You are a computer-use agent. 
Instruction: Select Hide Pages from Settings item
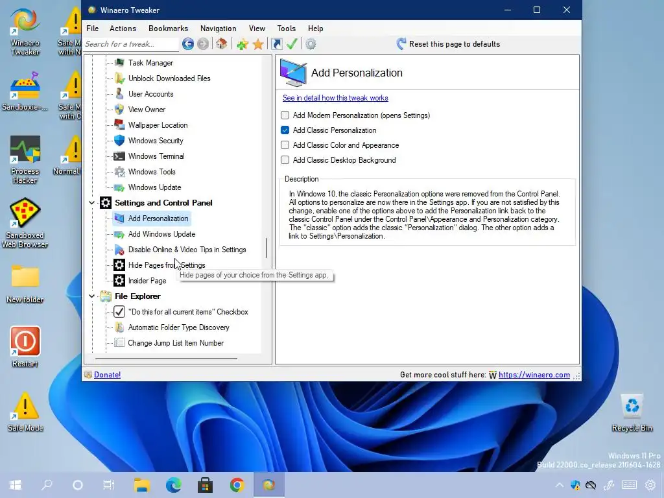click(x=167, y=265)
